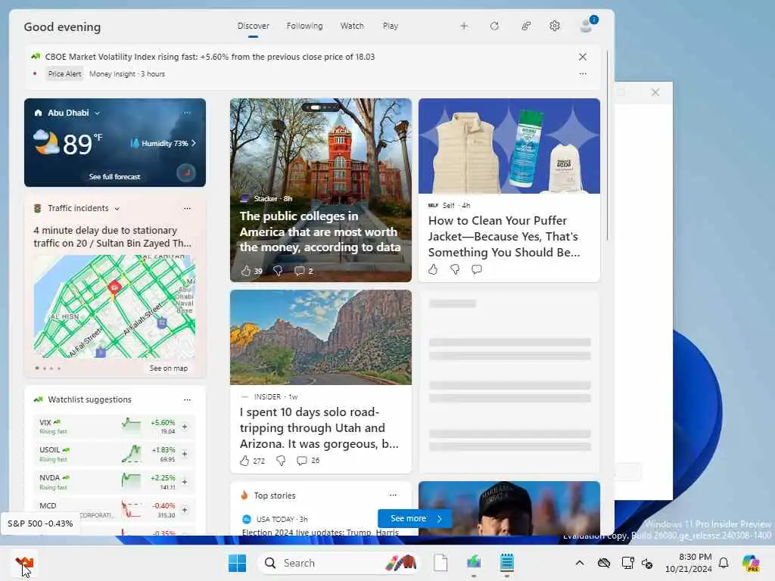775x581 pixels.
Task: Add a widget with the plus icon
Action: pyautogui.click(x=464, y=26)
